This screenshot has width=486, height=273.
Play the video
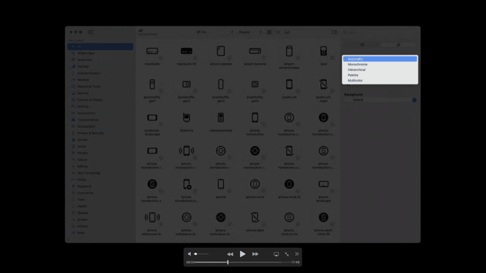tap(243, 254)
